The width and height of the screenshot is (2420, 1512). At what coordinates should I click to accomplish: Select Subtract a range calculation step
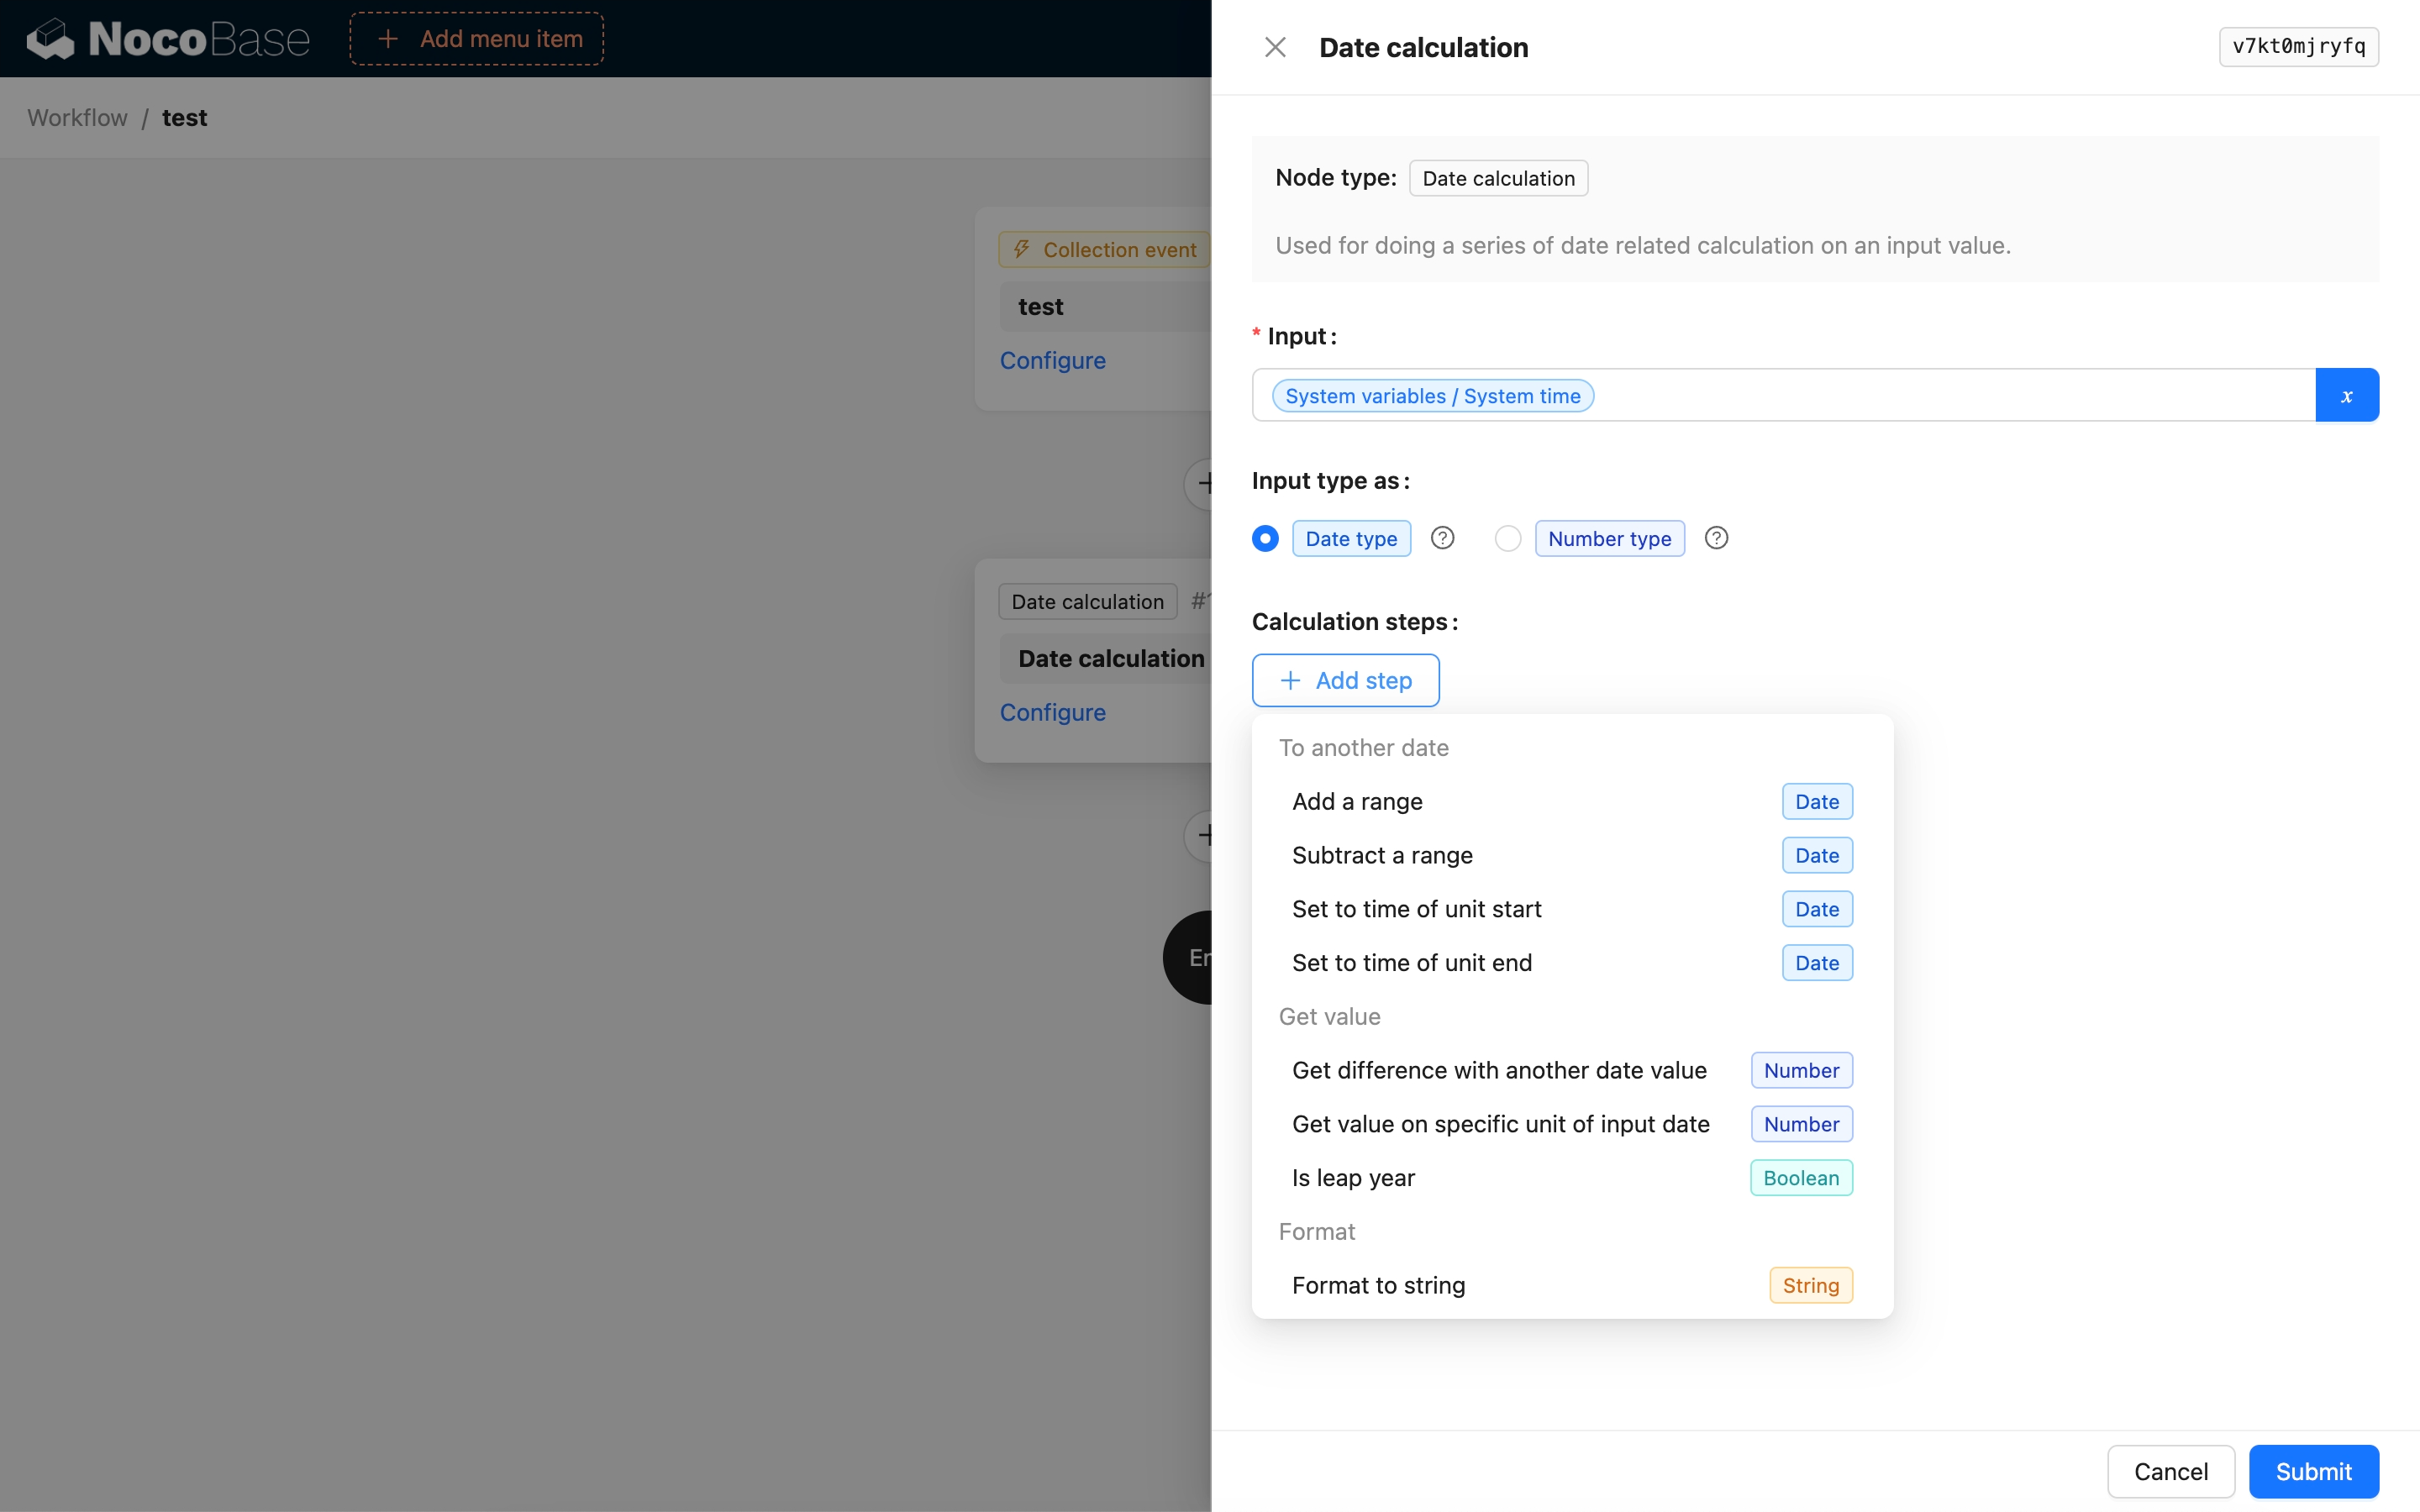[1381, 855]
